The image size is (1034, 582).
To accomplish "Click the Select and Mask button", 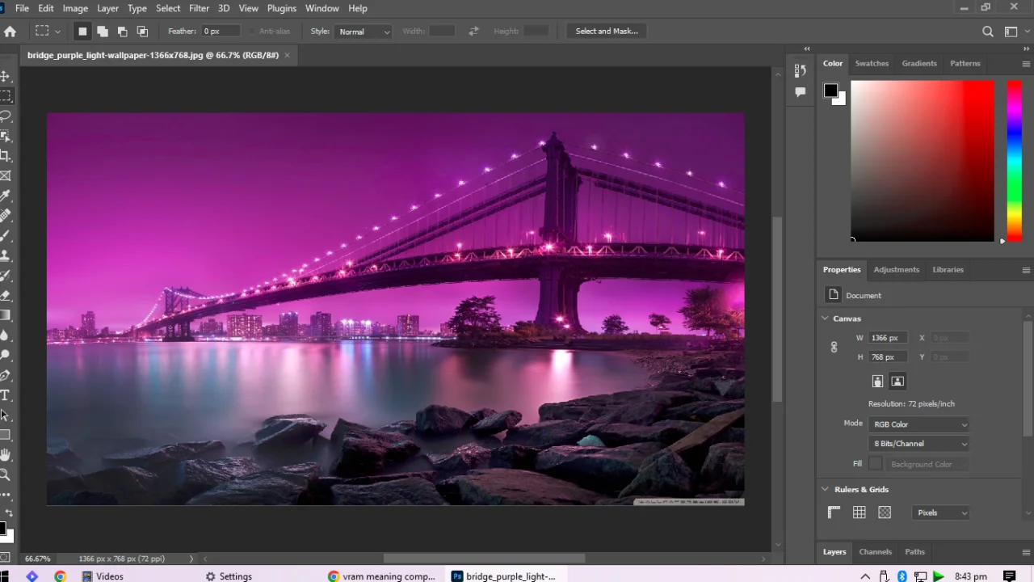I will click(607, 32).
